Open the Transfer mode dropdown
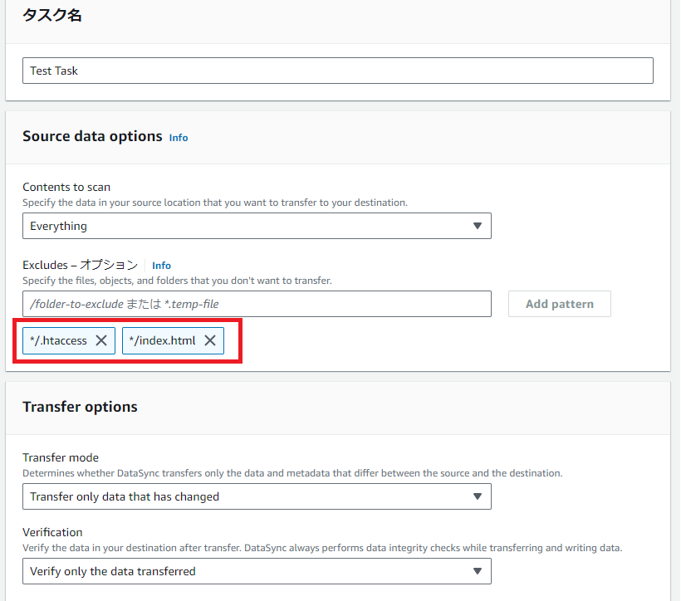The height and width of the screenshot is (601, 681). (x=257, y=496)
